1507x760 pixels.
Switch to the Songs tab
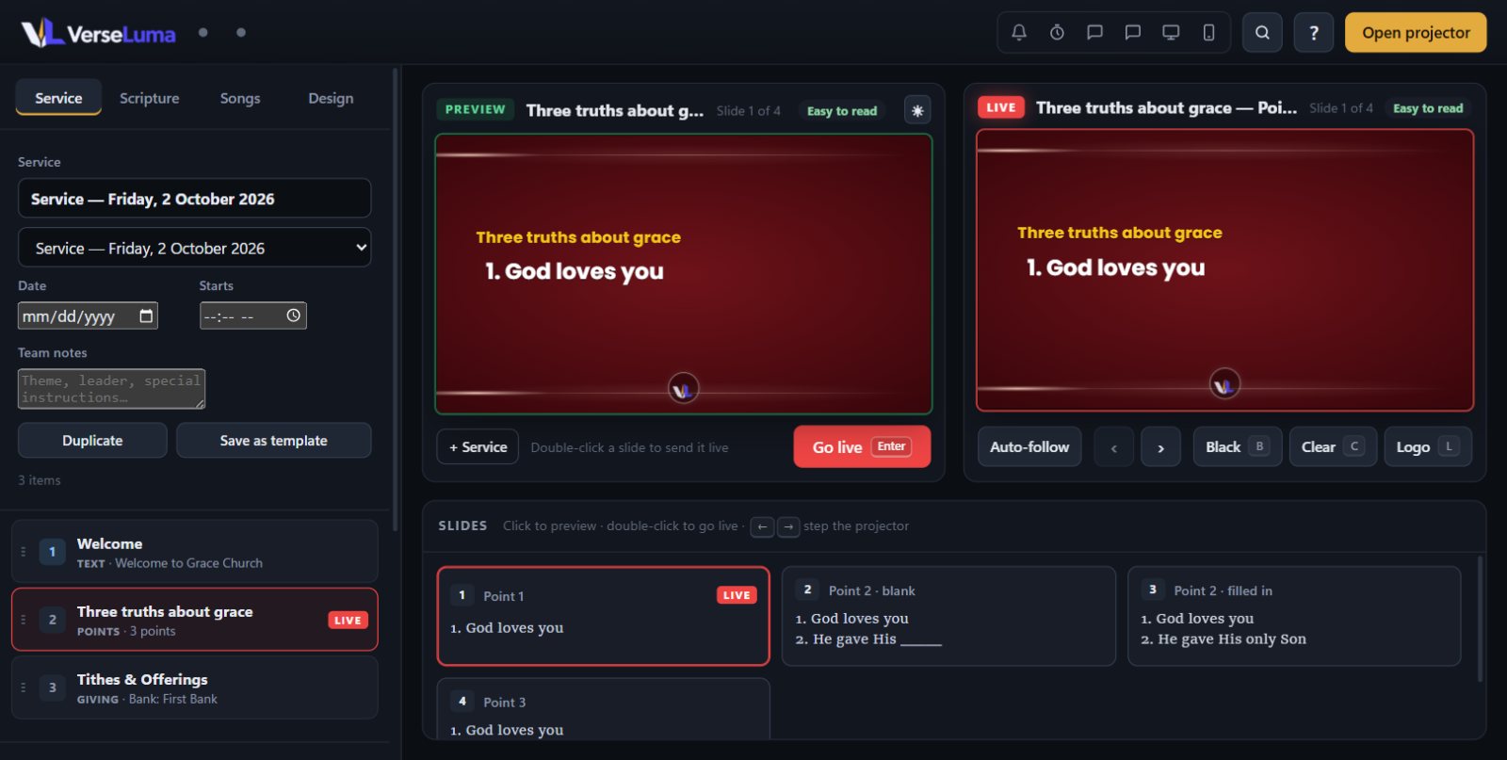pos(240,98)
